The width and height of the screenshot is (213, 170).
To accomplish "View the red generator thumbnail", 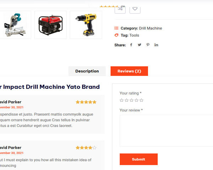I will tap(50, 25).
